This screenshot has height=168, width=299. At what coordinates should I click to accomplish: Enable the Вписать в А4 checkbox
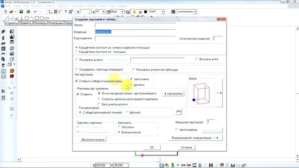(x=197, y=59)
